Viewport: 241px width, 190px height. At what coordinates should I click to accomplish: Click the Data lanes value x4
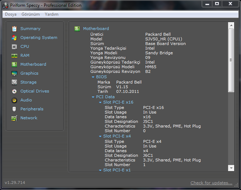click(x=146, y=151)
